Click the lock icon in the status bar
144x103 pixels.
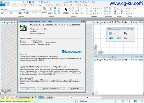point(81,101)
